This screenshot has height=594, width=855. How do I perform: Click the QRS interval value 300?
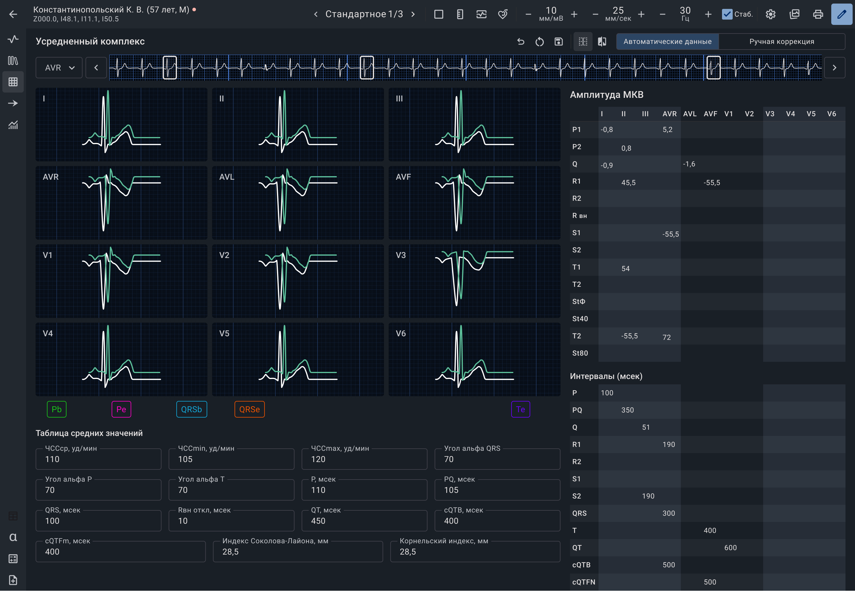click(x=669, y=513)
